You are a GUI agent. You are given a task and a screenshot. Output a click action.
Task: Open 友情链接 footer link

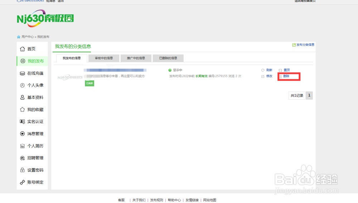[x=192, y=200]
